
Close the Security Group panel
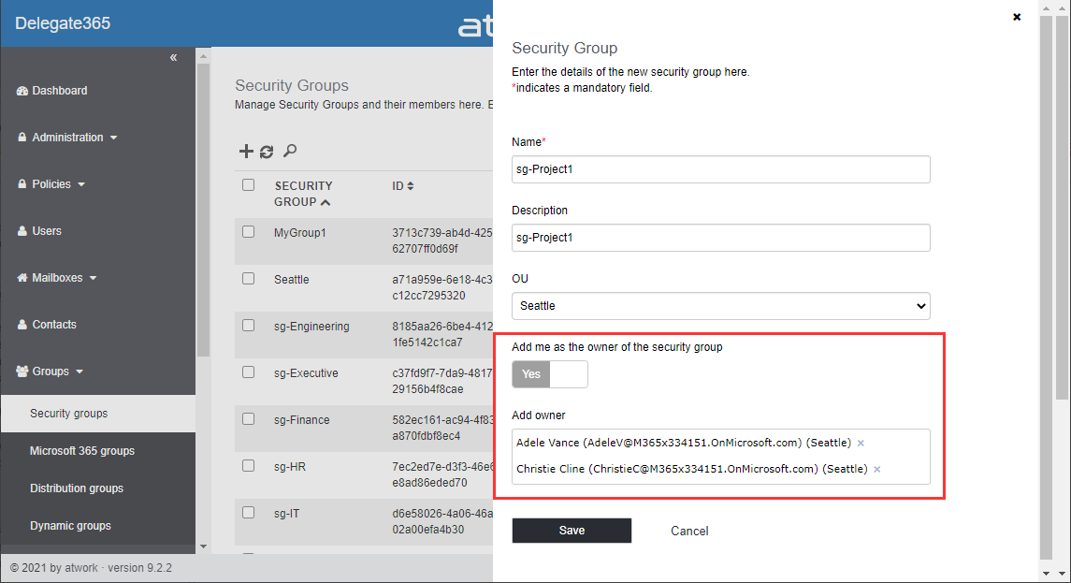tap(1017, 17)
